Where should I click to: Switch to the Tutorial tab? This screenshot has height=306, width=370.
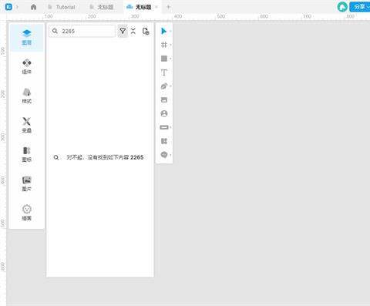(62, 7)
